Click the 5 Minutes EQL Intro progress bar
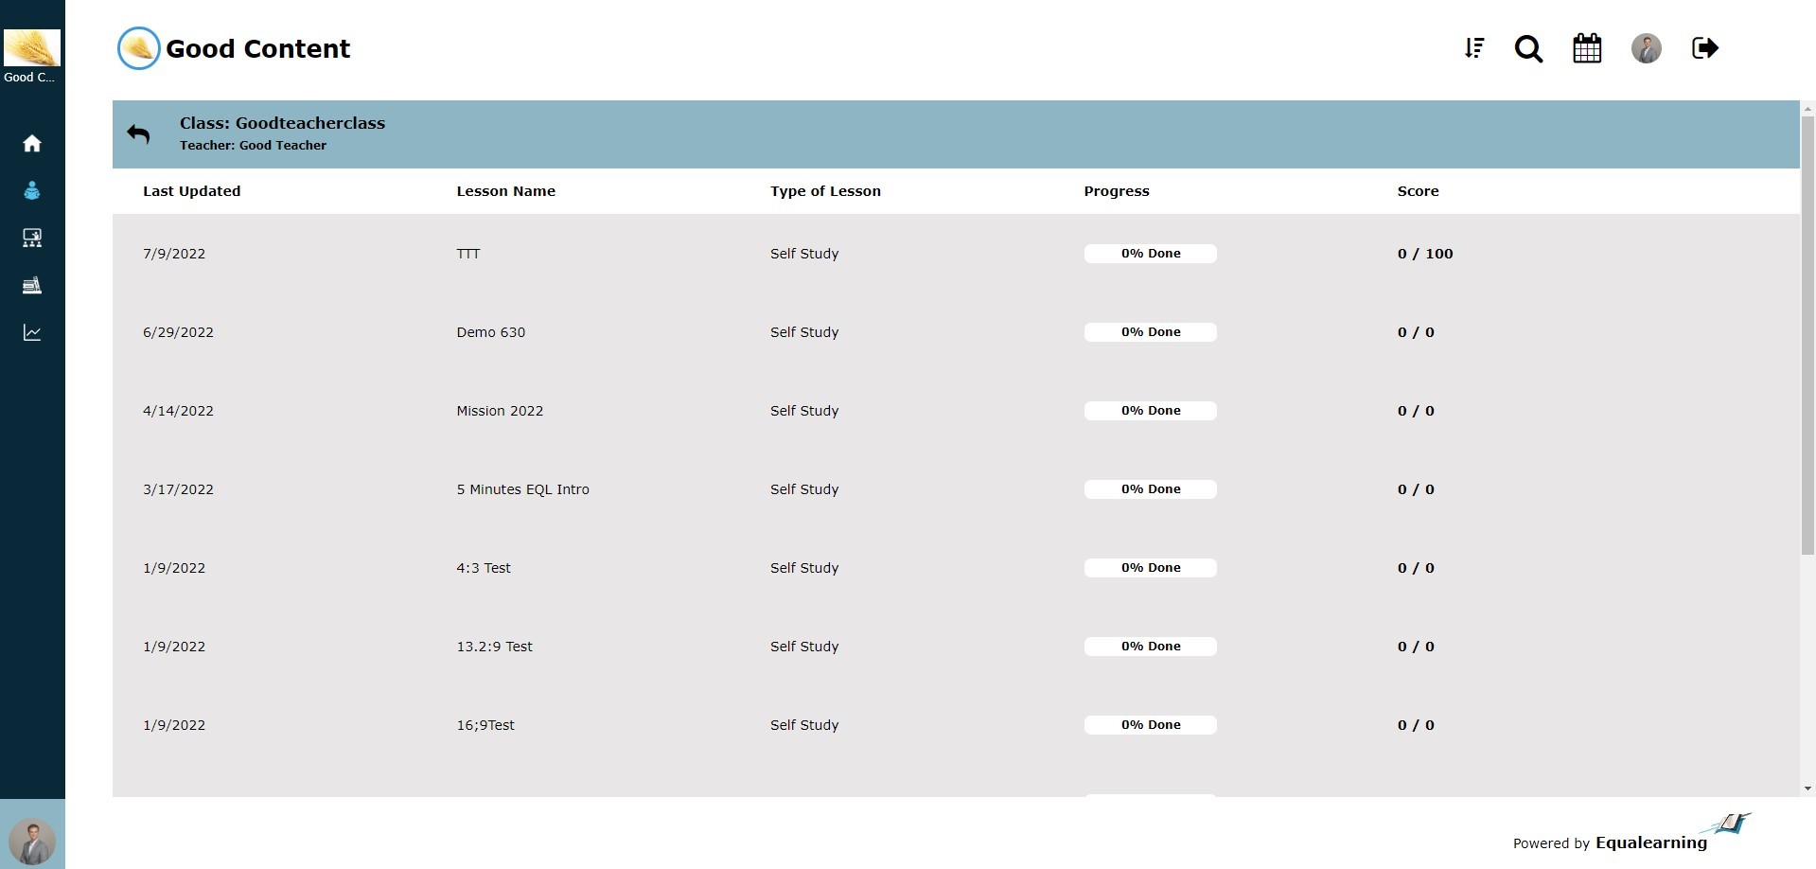Screen dimensions: 1816x869 point(1151,489)
